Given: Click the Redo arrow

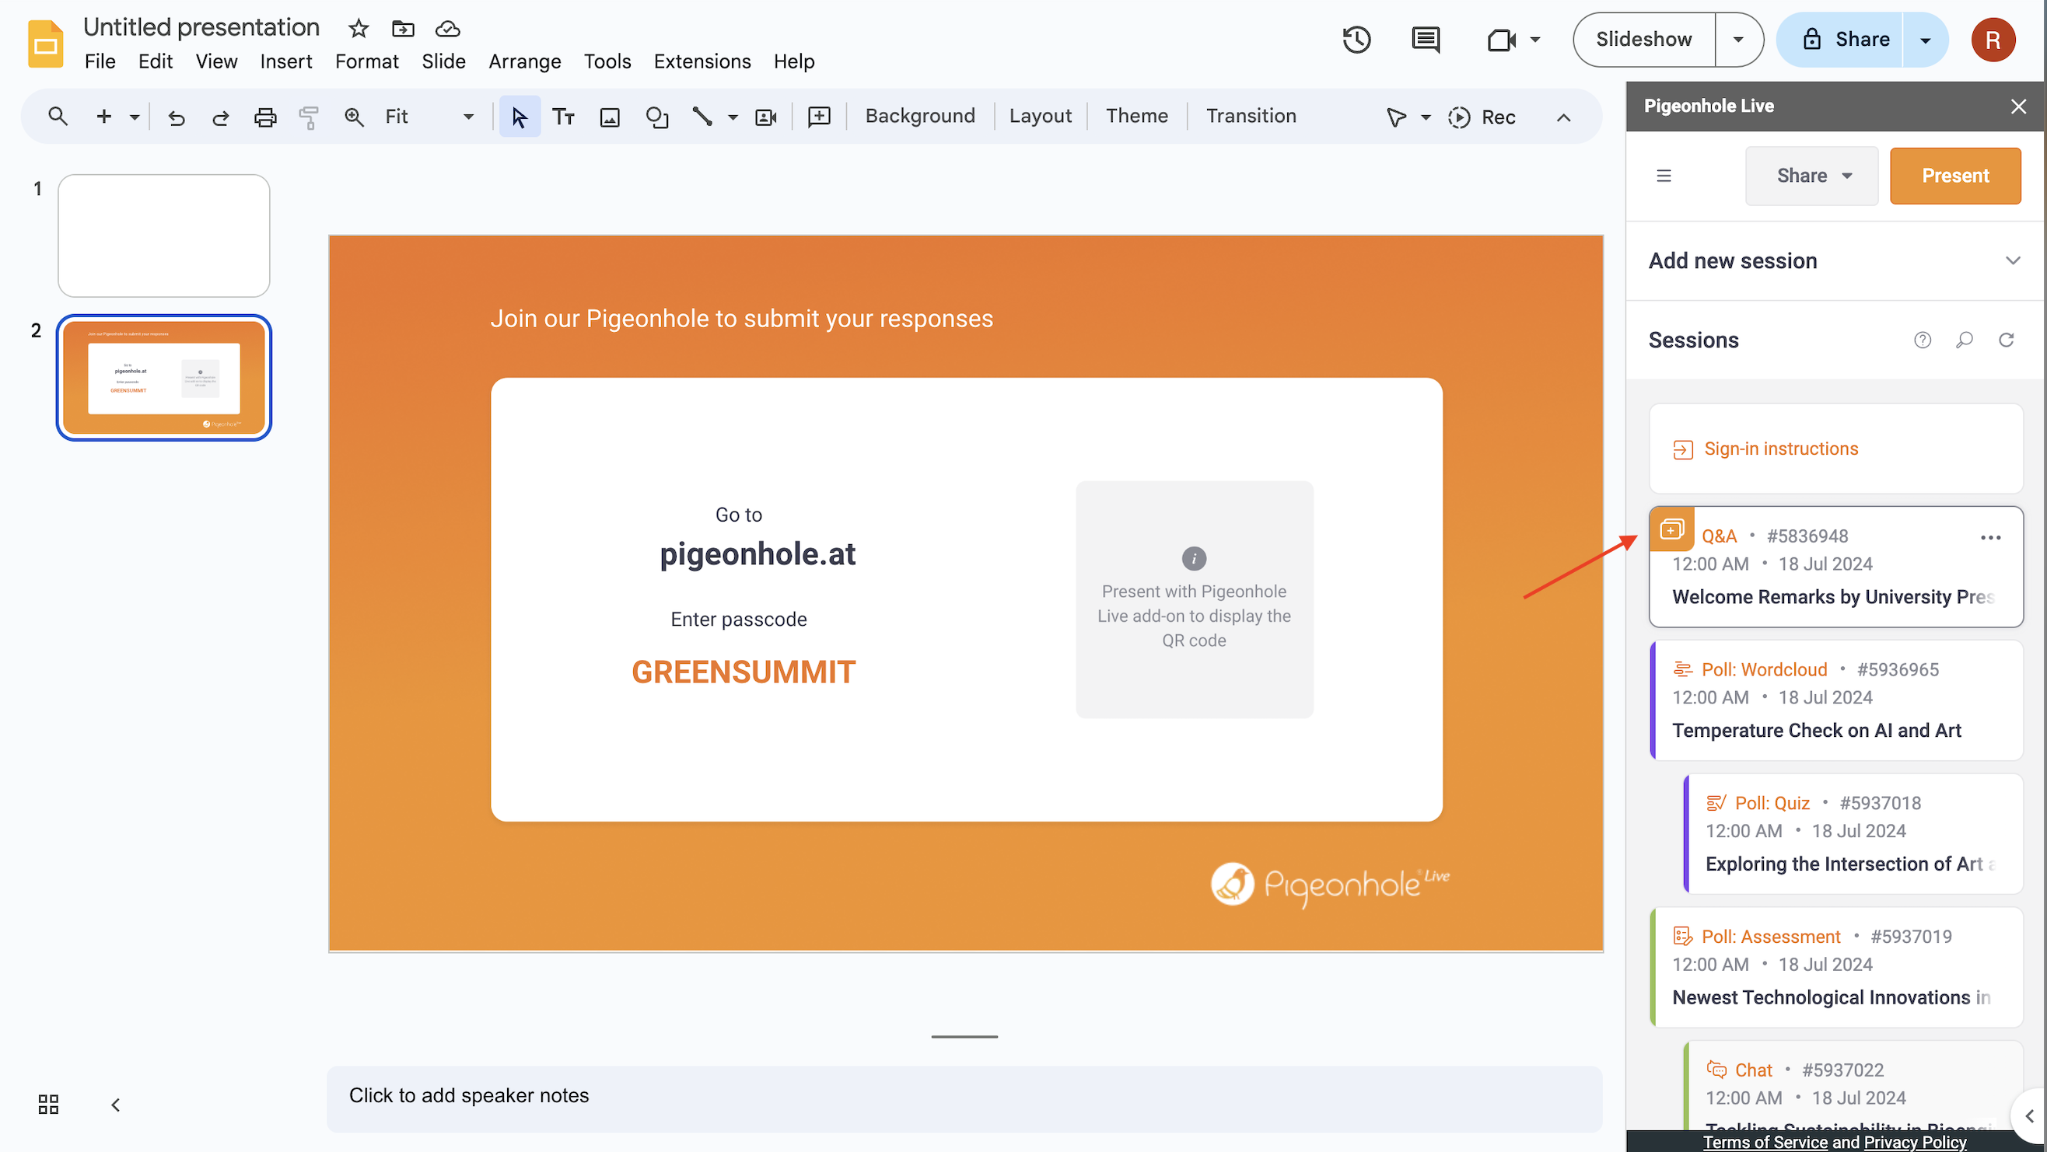Looking at the screenshot, I should point(221,117).
